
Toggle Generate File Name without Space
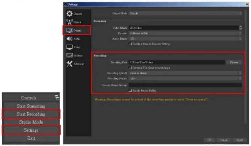pos(130,68)
